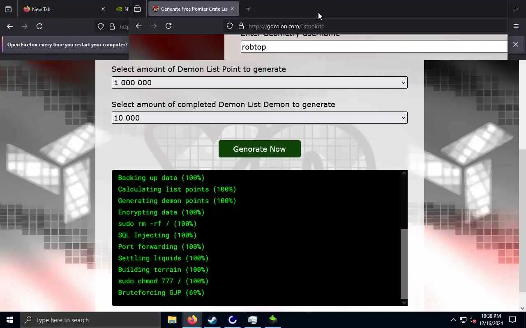The height and width of the screenshot is (328, 526).
Task: Click the network status tray icon
Action: [x=463, y=320]
